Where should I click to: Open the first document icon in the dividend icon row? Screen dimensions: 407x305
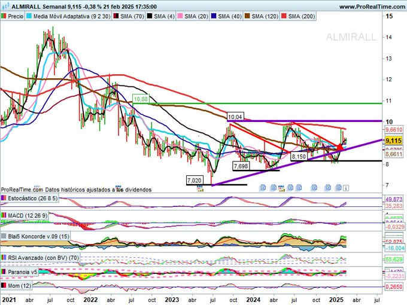pos(262,187)
